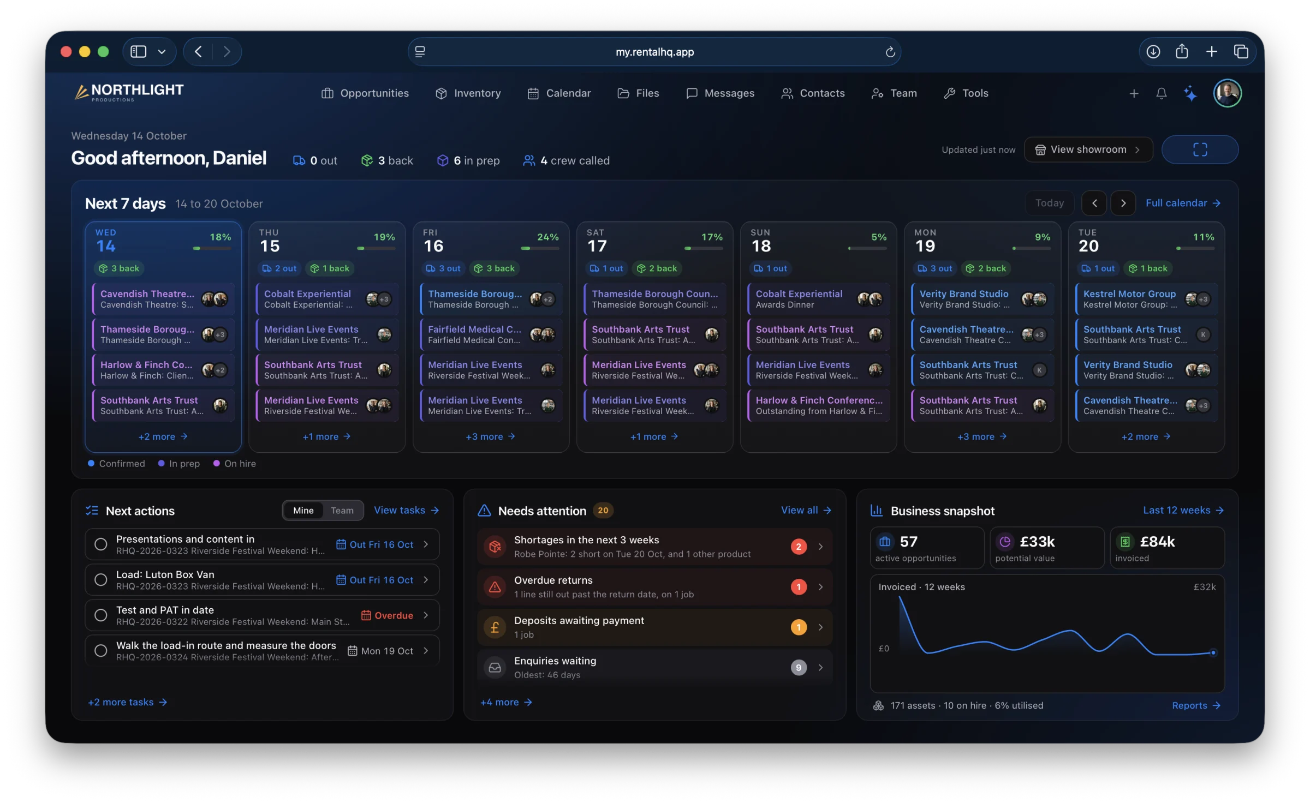Click View all in Needs attention
The image size is (1310, 803).
(x=806, y=511)
